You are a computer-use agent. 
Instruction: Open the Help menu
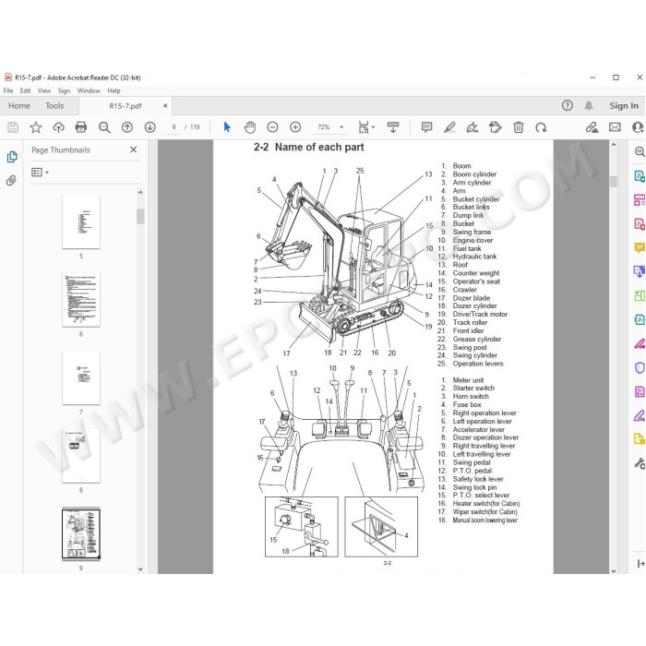coord(114,90)
